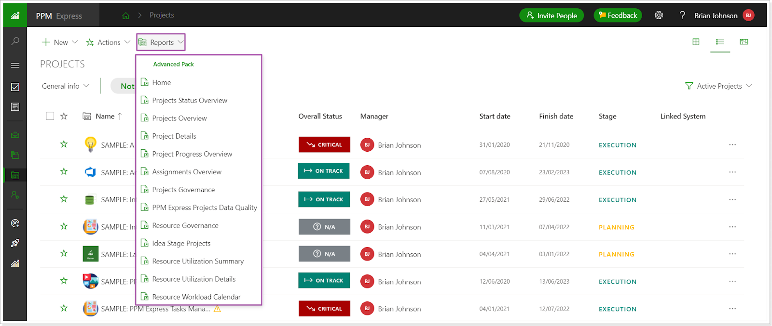
Task: Click the warning triangle next to PPM Express Tasks
Action: pos(217,309)
